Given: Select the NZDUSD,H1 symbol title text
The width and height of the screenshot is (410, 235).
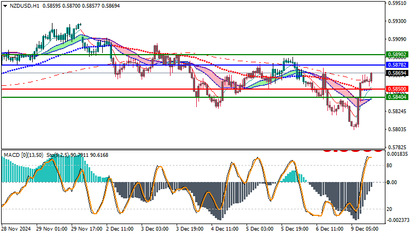Looking at the screenshot, I should coord(25,6).
